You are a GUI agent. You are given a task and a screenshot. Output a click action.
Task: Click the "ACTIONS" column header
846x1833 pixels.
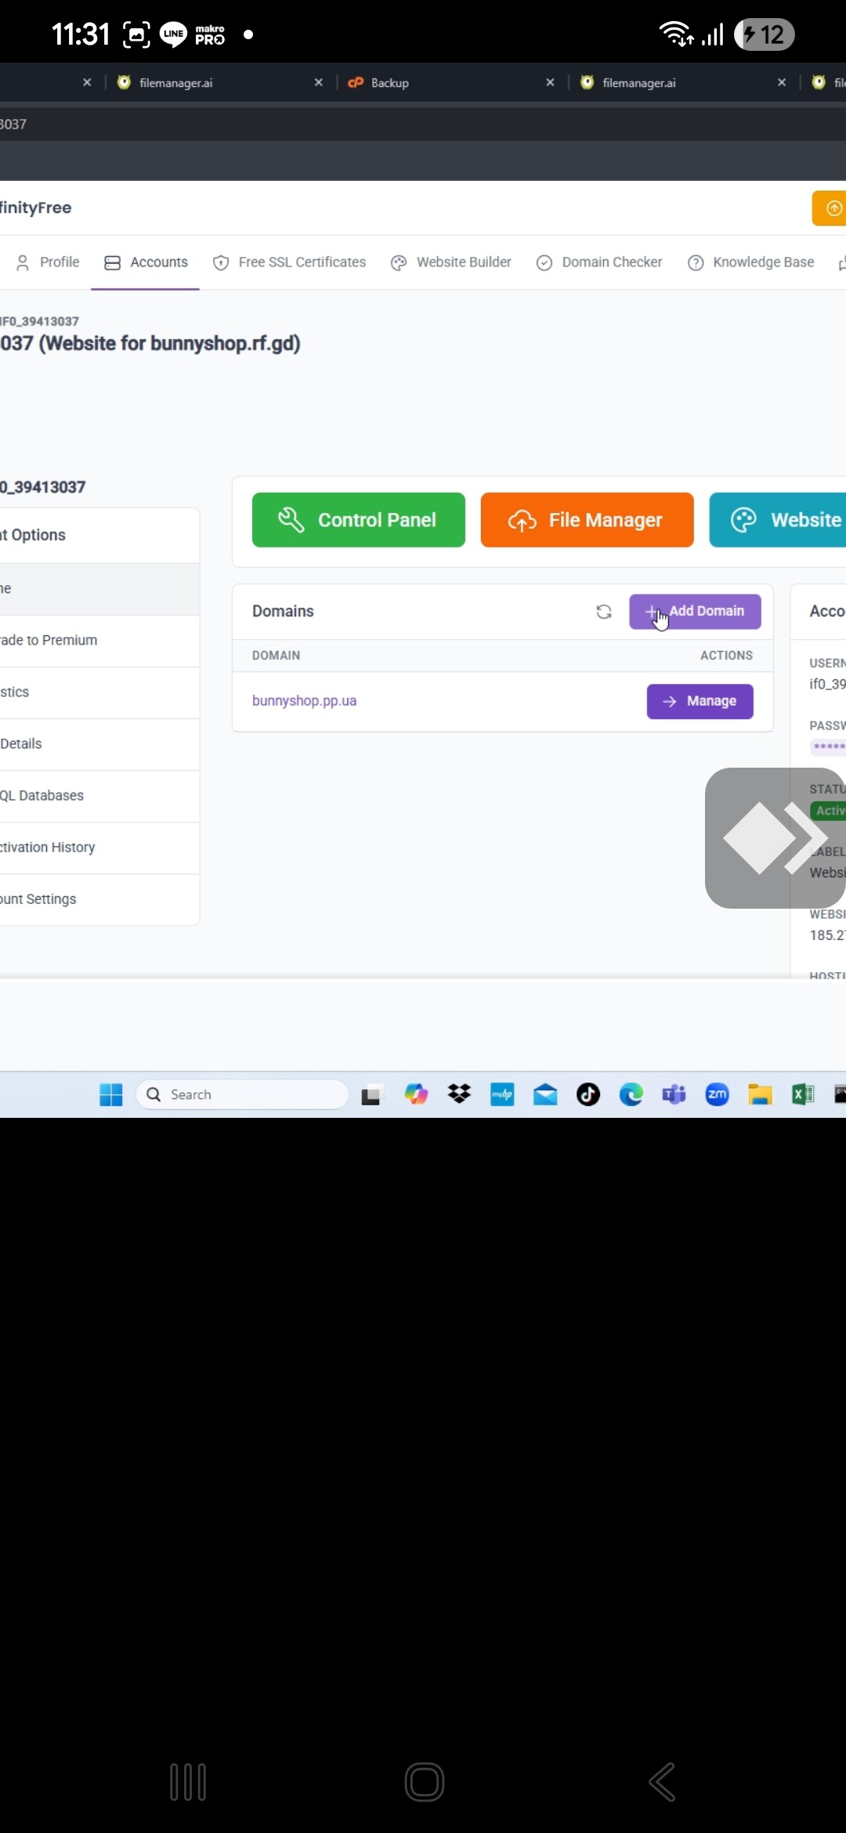pyautogui.click(x=726, y=656)
